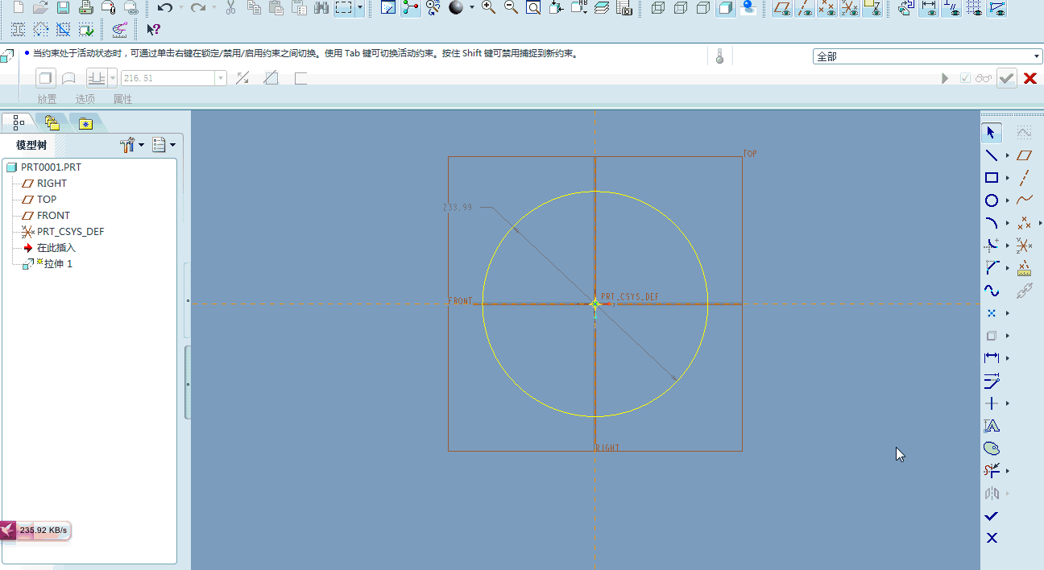This screenshot has height=570, width=1044.
Task: Select the Circle sketch tool
Action: [x=992, y=200]
